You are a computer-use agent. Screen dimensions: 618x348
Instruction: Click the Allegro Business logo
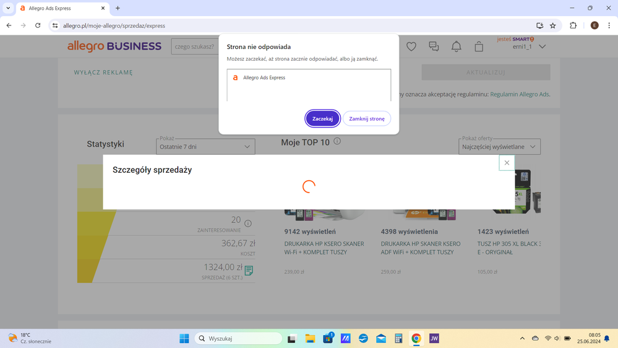pyautogui.click(x=114, y=46)
